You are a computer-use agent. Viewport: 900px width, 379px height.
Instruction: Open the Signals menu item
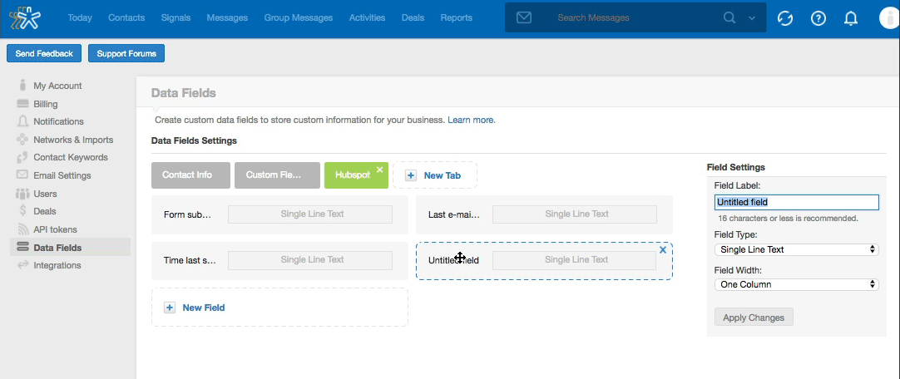pos(176,17)
